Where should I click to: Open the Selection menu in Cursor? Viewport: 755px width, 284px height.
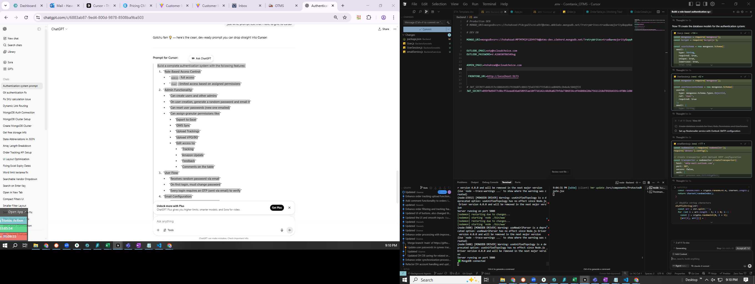pos(439,4)
